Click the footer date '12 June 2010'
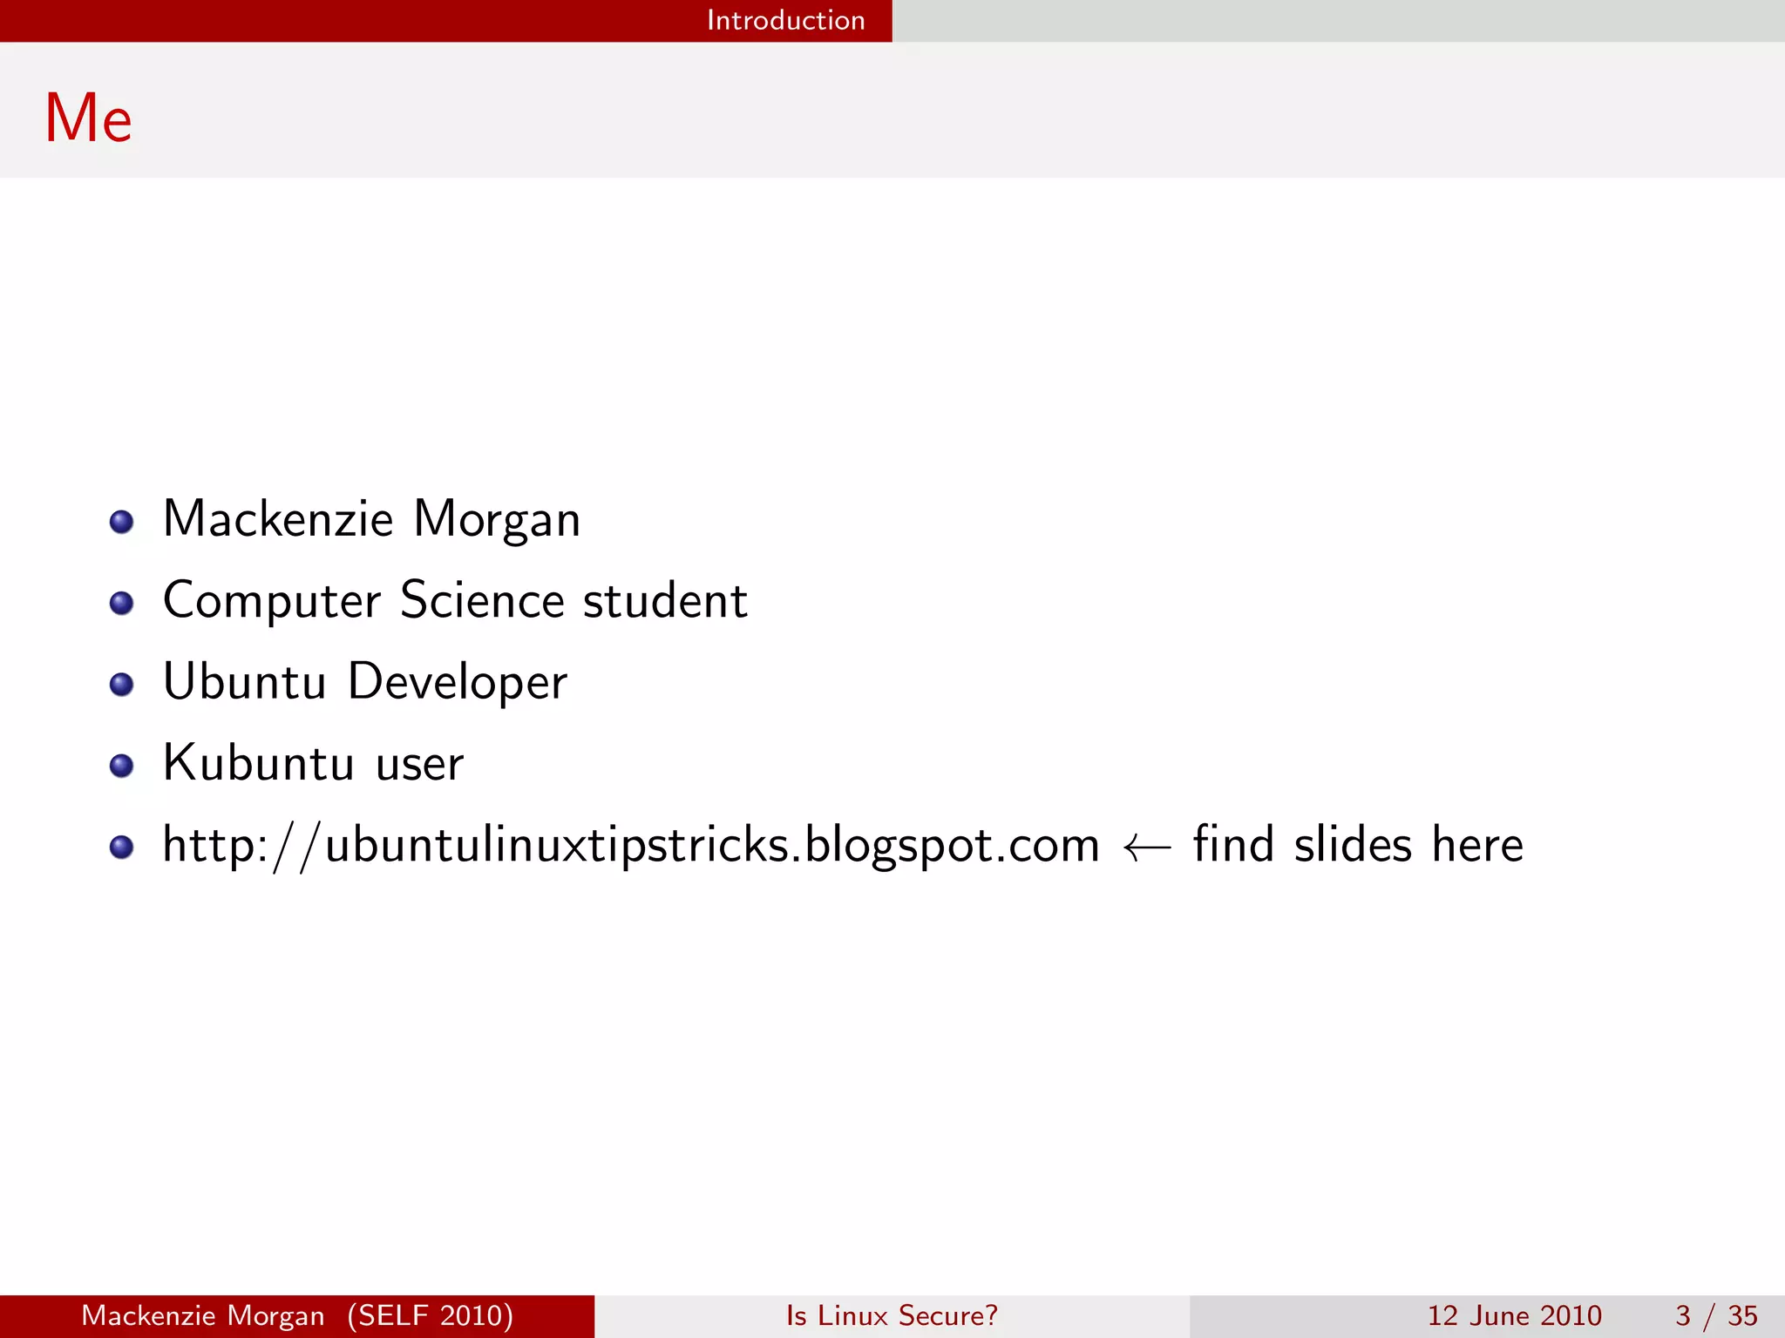 [x=1515, y=1315]
